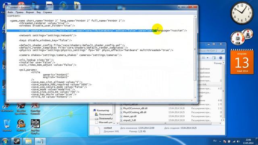
Task: Click Notepad's horizontal scroll-left arrow
Action: (x=8, y=100)
